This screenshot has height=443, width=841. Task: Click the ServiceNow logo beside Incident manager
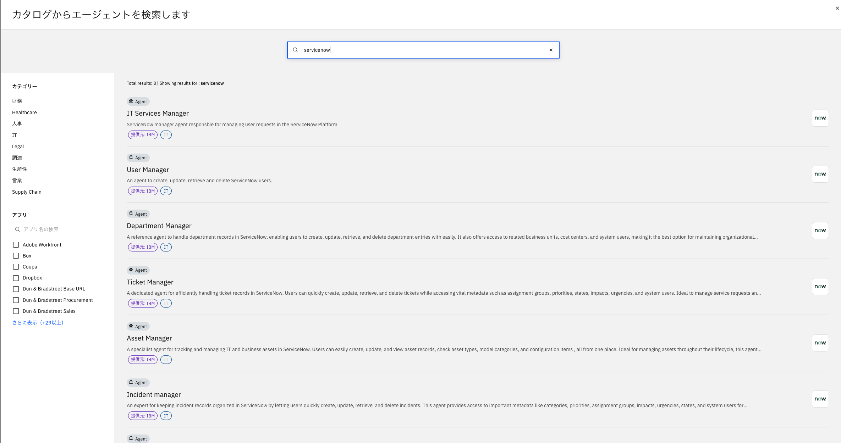pos(820,399)
